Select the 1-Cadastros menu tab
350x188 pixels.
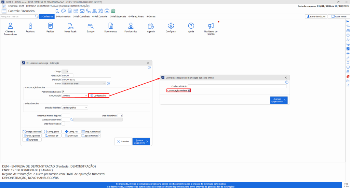pos(46,16)
